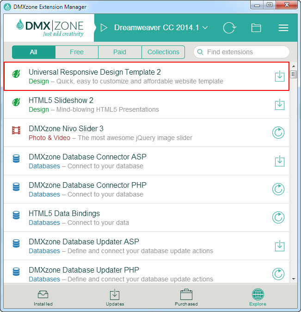This screenshot has height=312, width=301.
Task: Minimize the DMXzone Extension Manager window
Action: [257, 5]
